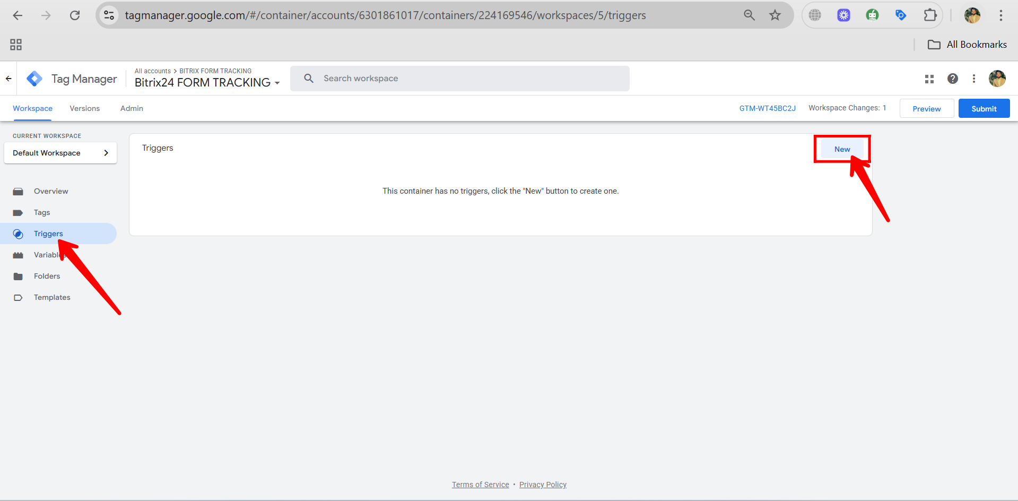Click the GTM-WT45BC2J container ID

(x=768, y=108)
